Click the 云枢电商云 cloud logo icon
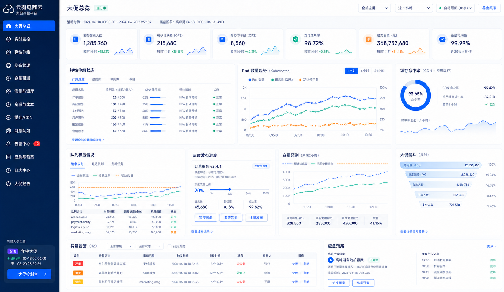 coord(8,9)
